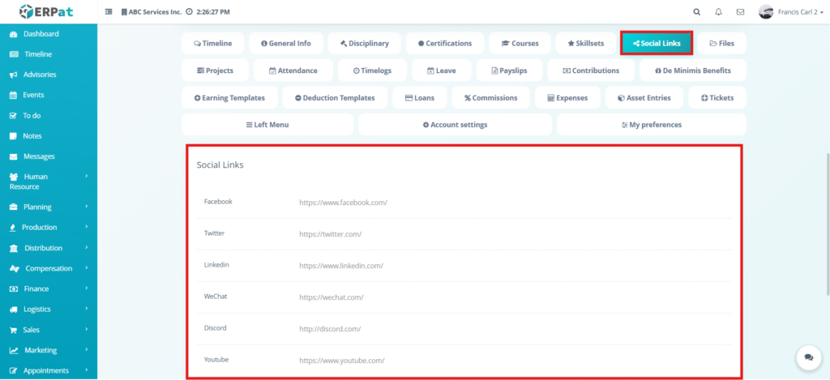
Task: Open the Deduction Templates tab
Action: 335,98
